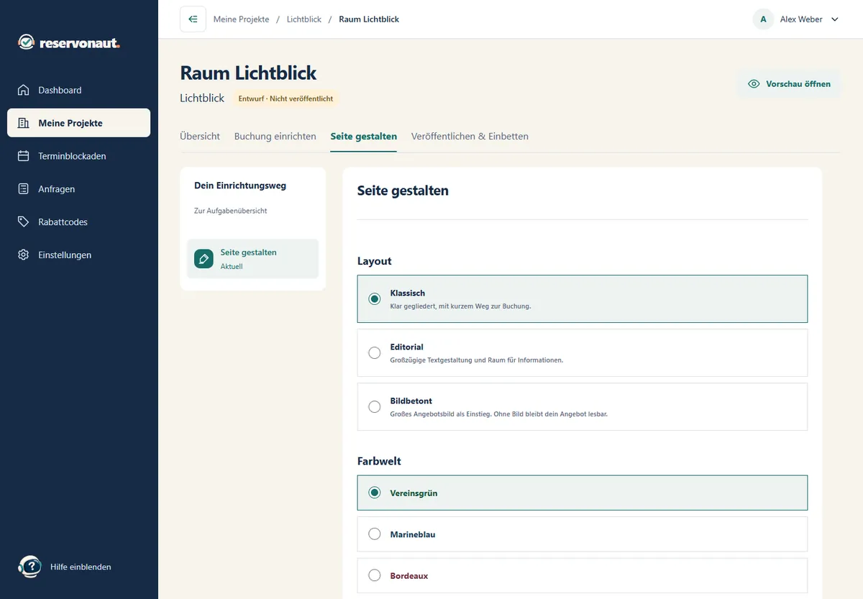Select the Klassisch layout radio button
The image size is (863, 599).
[x=374, y=299]
